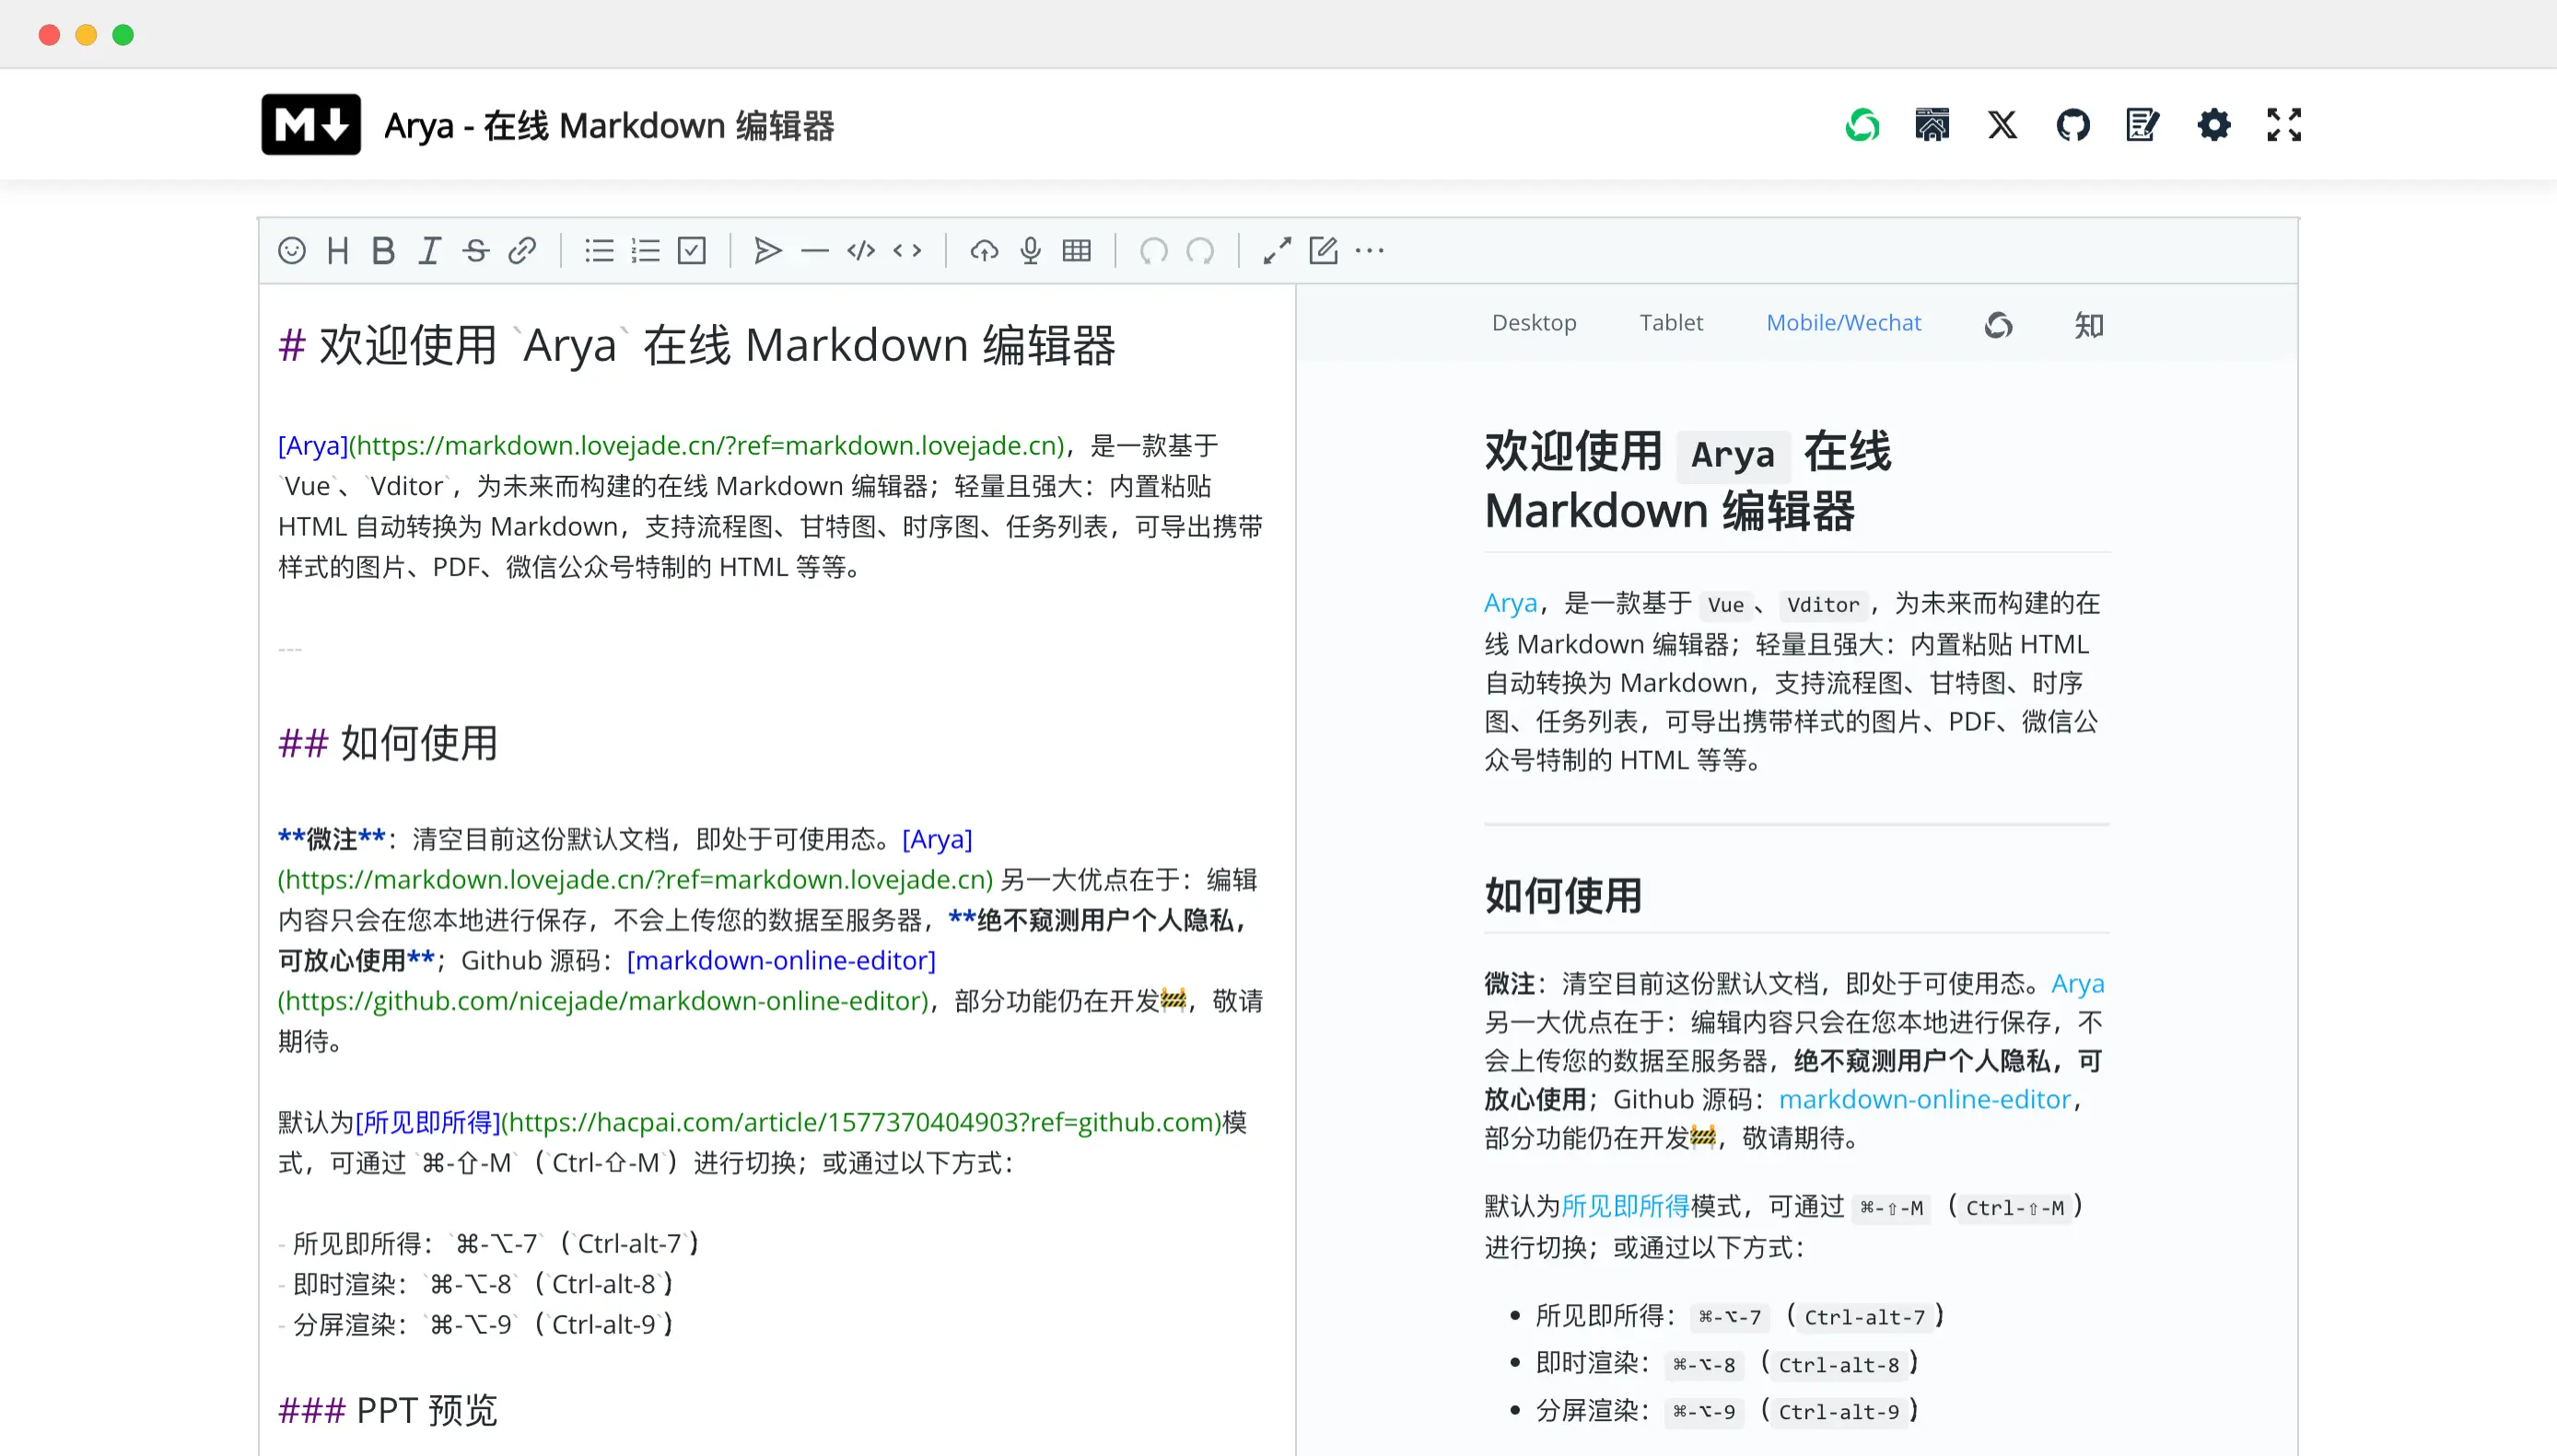Viewport: 2557px width, 1456px height.
Task: Click the editor heading 欢迎使用 Arya line
Action: point(696,345)
